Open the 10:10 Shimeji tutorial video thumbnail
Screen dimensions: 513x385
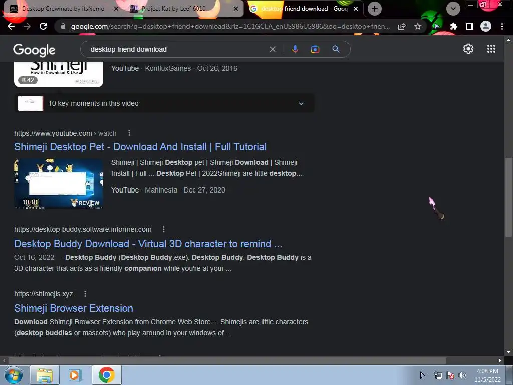pyautogui.click(x=59, y=183)
